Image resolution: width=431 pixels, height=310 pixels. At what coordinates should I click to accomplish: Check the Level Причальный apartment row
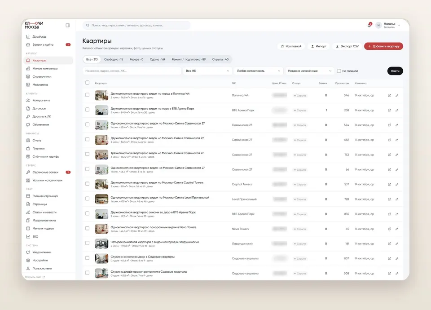tap(88, 199)
